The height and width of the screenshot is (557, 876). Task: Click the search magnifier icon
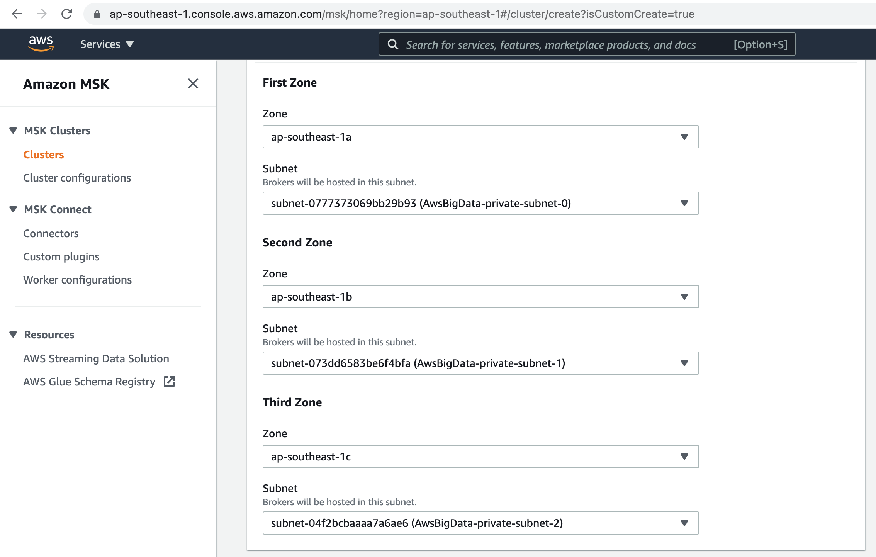point(393,44)
